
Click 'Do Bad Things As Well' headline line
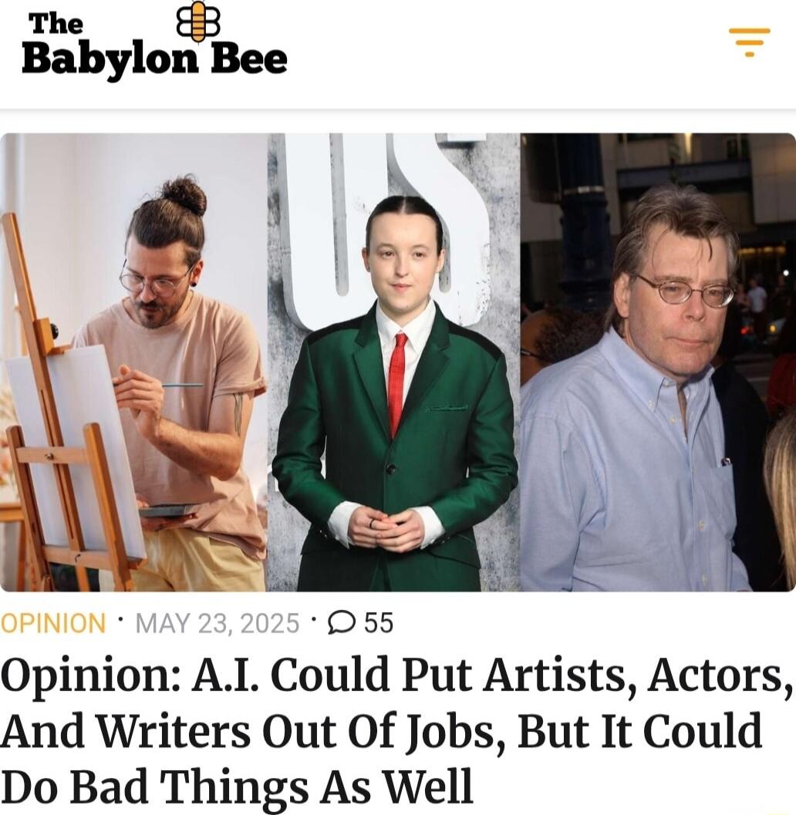(237, 784)
